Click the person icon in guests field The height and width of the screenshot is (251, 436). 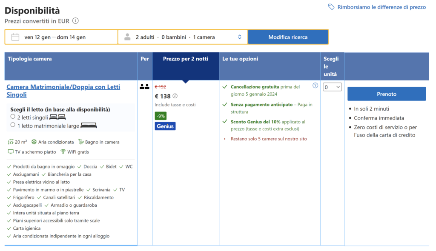[127, 37]
